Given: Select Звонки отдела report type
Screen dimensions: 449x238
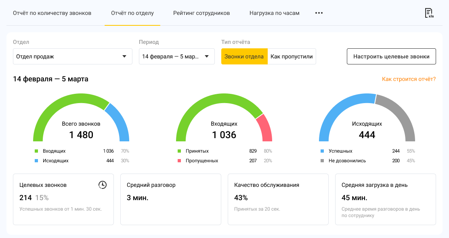Looking at the screenshot, I should point(244,56).
